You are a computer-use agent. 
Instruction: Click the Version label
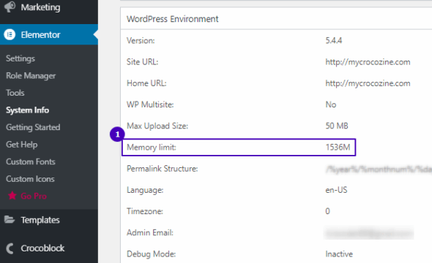pyautogui.click(x=141, y=41)
